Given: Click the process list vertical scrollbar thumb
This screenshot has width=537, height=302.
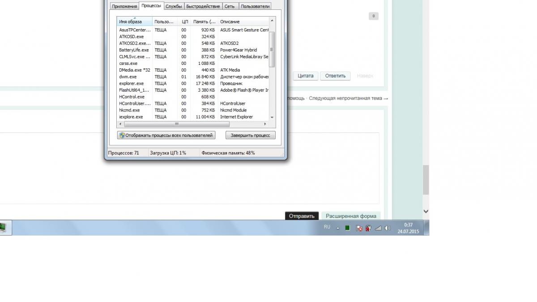Looking at the screenshot, I should coord(272,50).
